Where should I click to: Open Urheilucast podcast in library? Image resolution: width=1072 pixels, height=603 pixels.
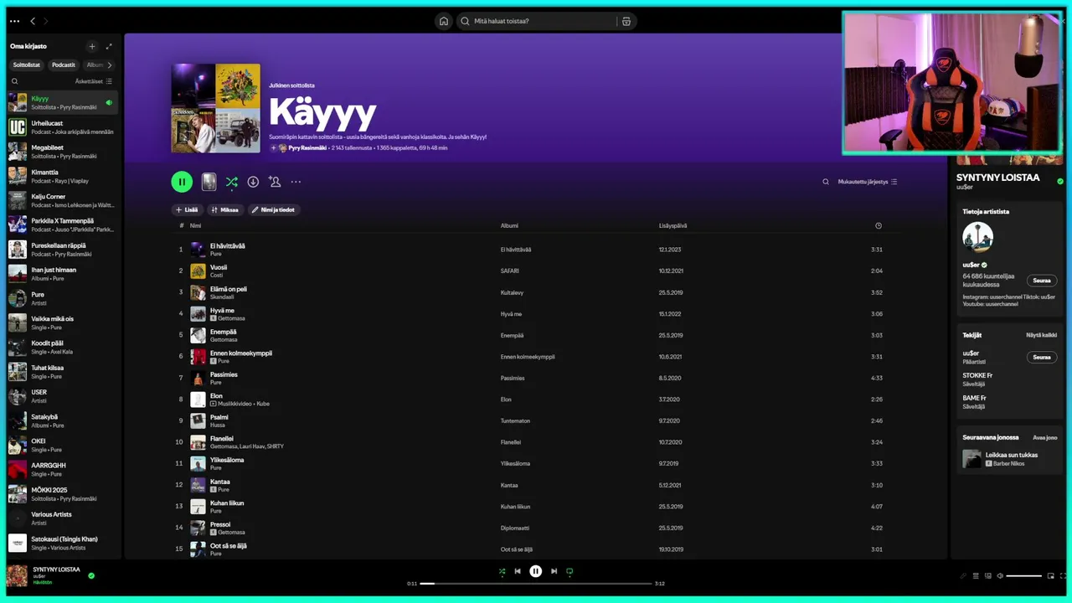point(62,127)
